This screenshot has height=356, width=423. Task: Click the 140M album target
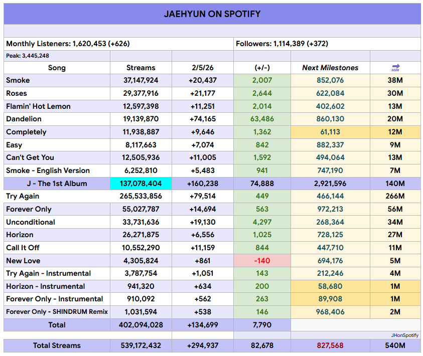pyautogui.click(x=395, y=184)
